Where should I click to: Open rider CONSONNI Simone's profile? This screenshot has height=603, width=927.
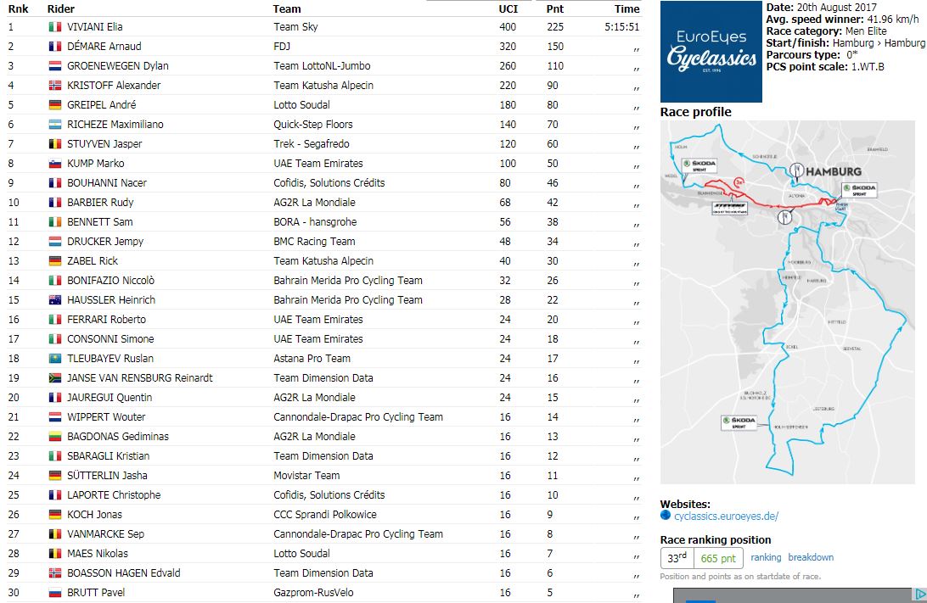110,338
